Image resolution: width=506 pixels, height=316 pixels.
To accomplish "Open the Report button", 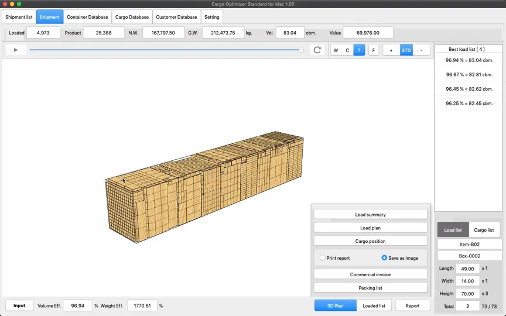I will (412, 305).
